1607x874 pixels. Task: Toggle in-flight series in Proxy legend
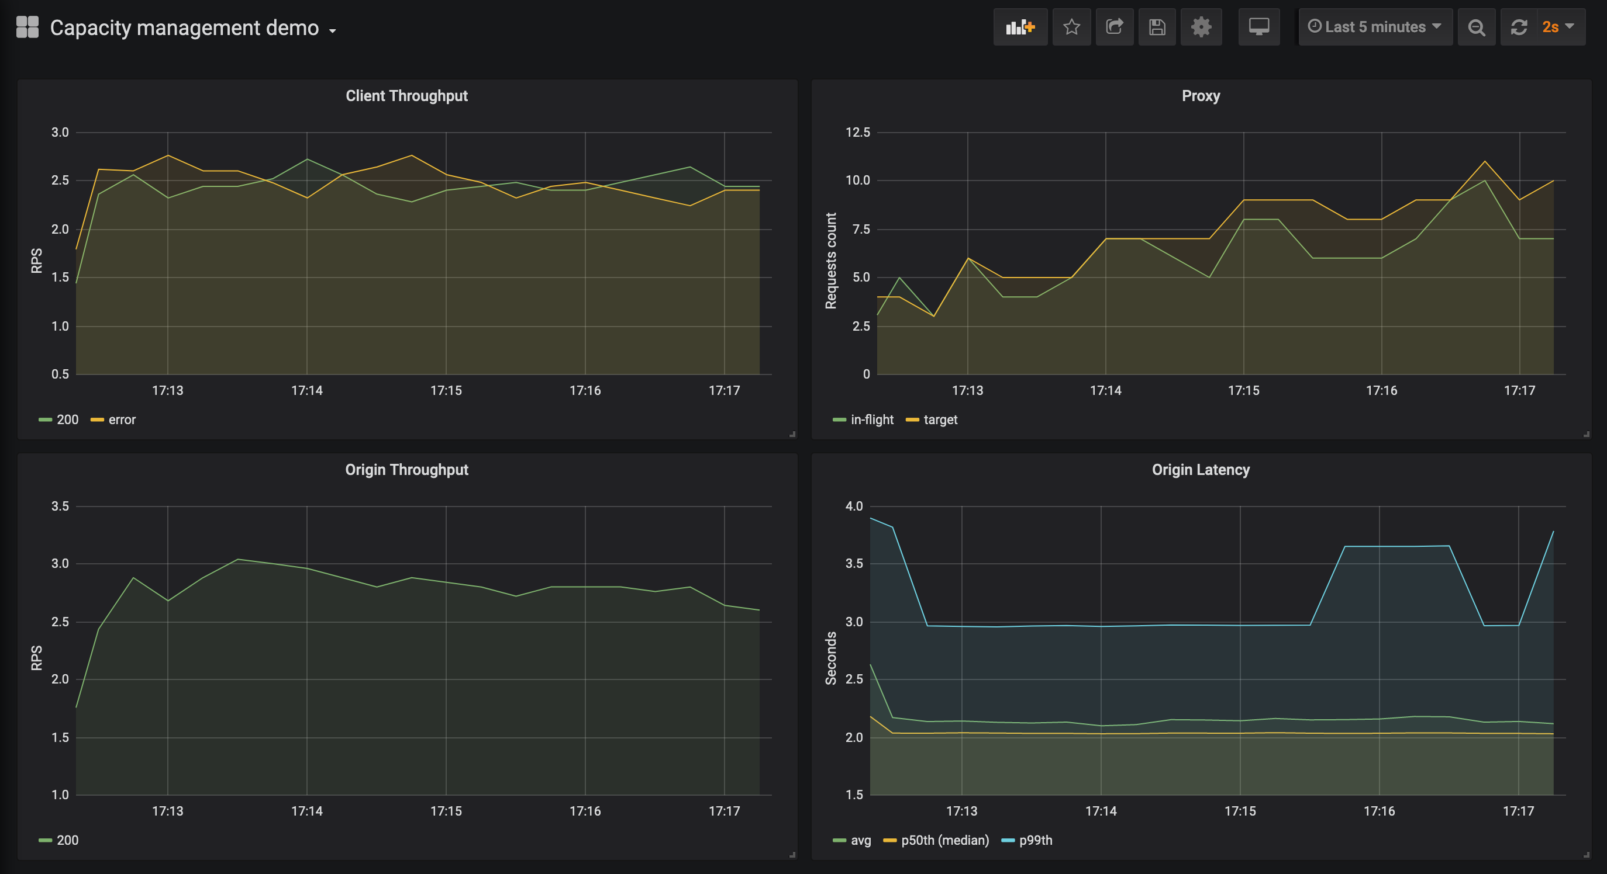coord(871,419)
